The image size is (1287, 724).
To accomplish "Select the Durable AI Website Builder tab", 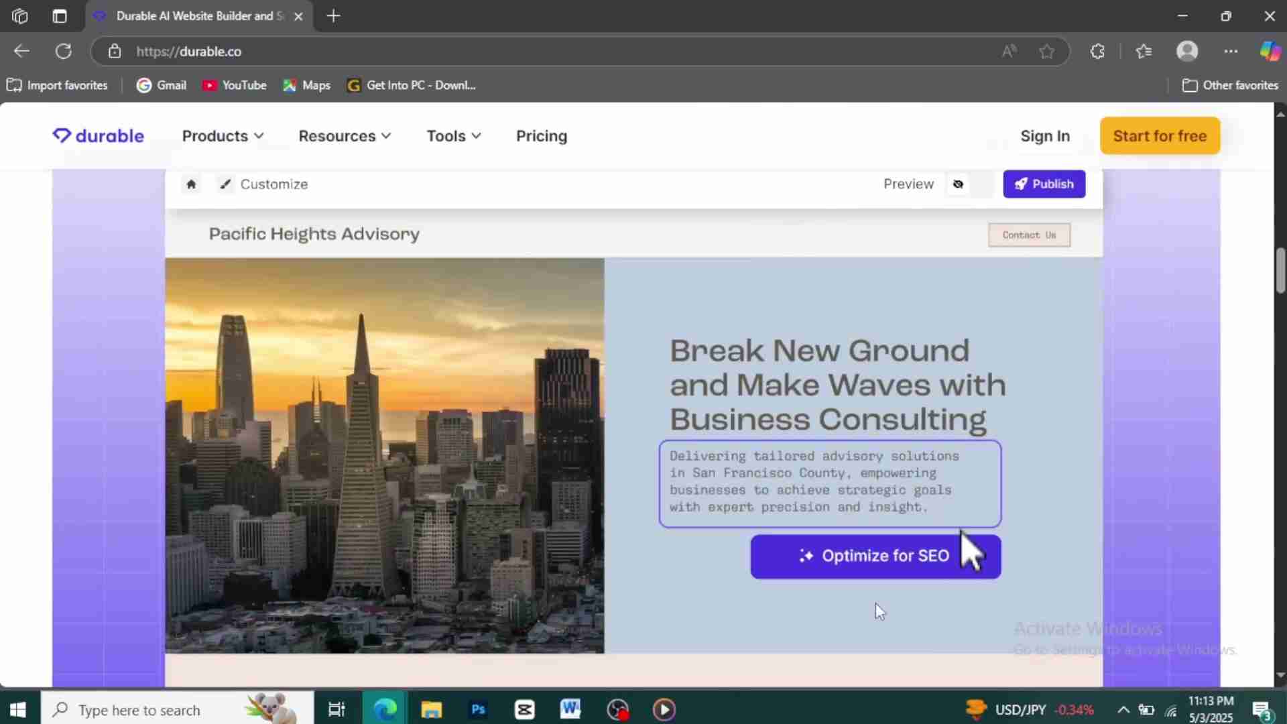I will pyautogui.click(x=194, y=16).
